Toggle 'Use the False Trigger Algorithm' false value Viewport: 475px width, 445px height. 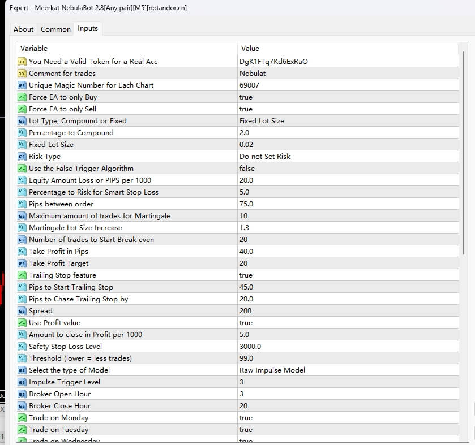point(247,168)
